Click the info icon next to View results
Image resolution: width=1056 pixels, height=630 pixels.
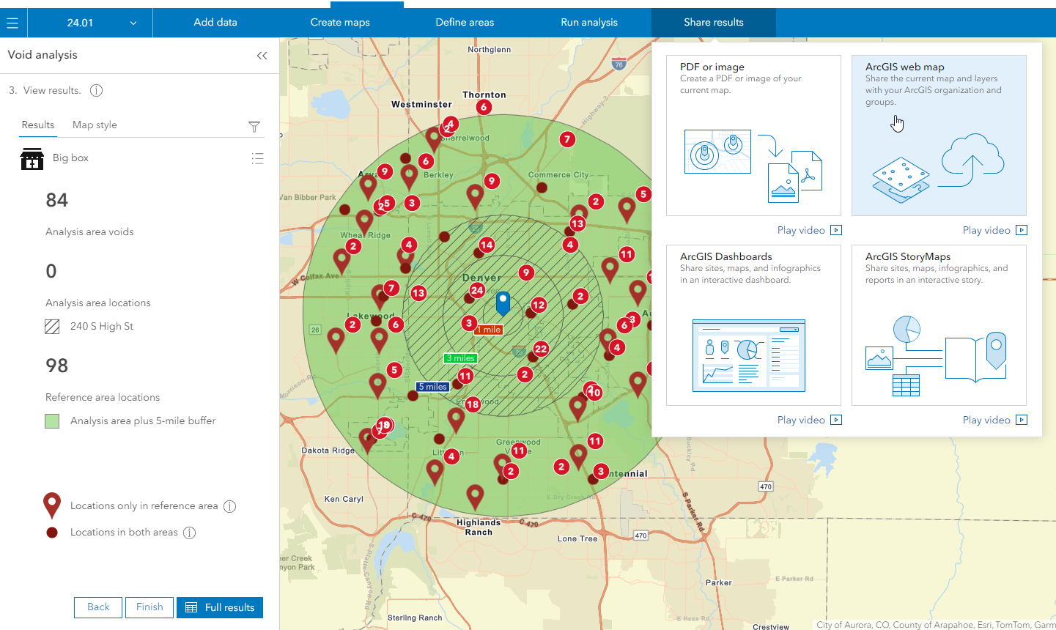(95, 90)
